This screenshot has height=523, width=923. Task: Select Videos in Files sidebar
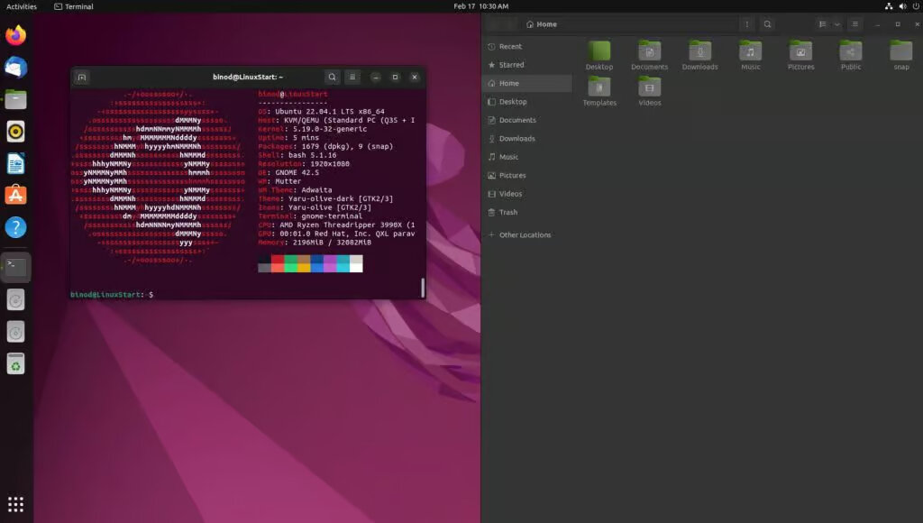526,194
